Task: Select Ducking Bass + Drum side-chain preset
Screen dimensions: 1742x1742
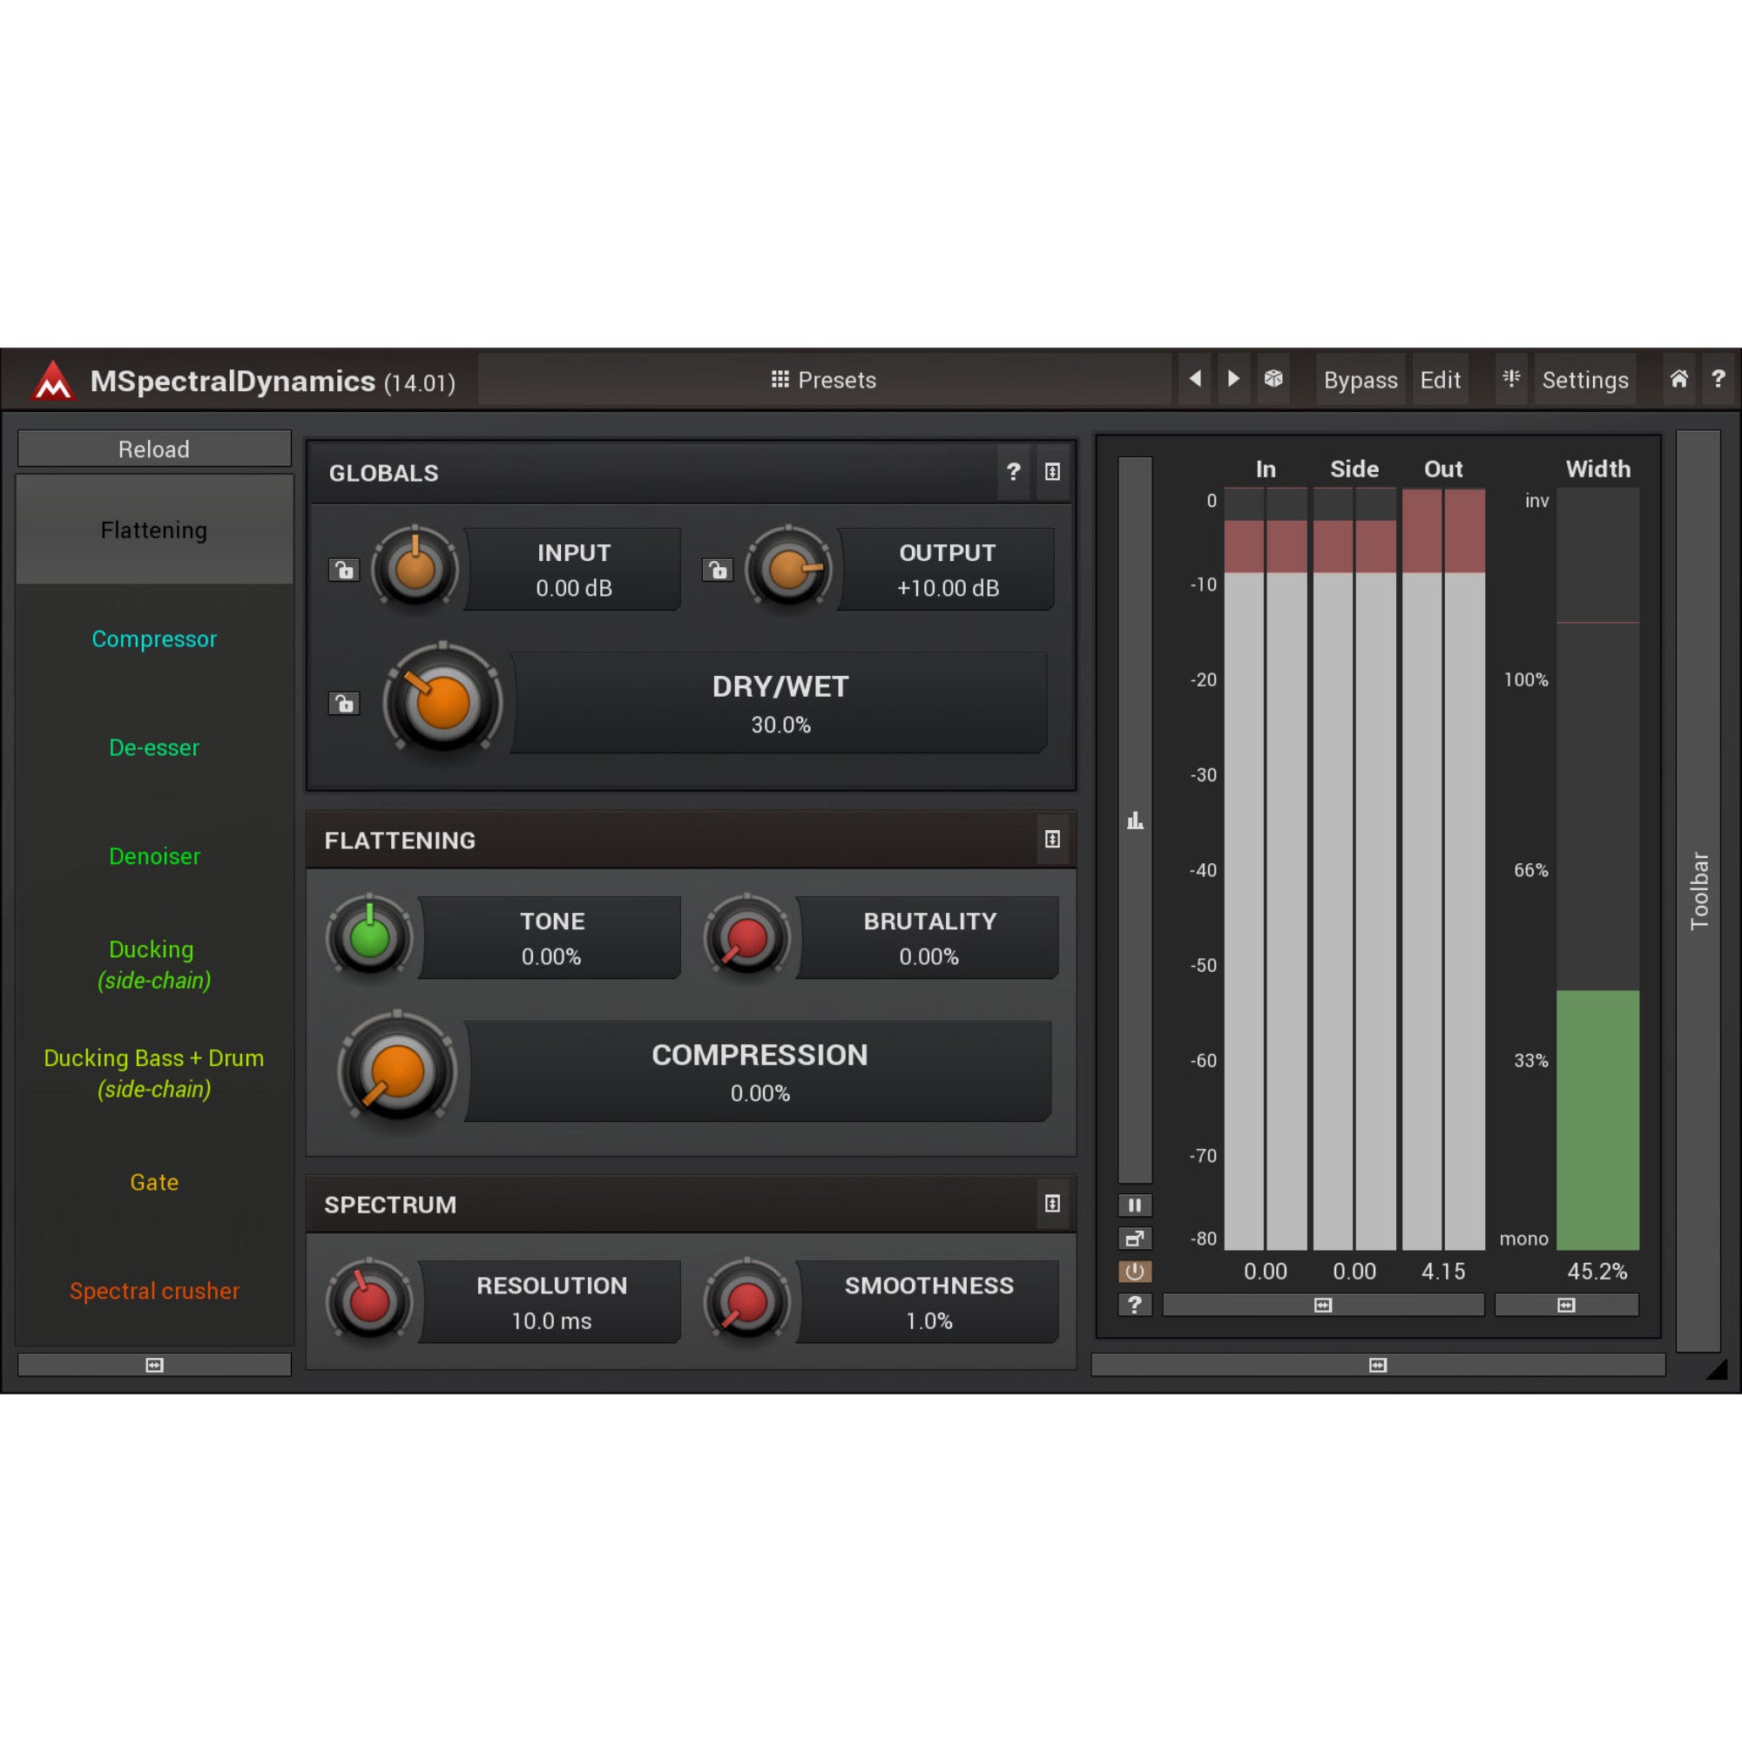Action: (154, 1073)
